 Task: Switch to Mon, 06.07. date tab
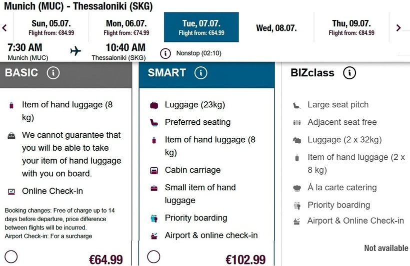(126, 27)
